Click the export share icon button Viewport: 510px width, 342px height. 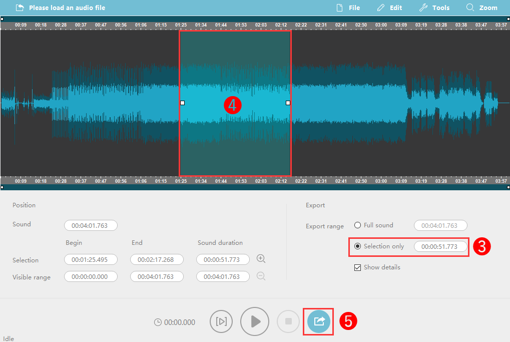[x=319, y=321]
